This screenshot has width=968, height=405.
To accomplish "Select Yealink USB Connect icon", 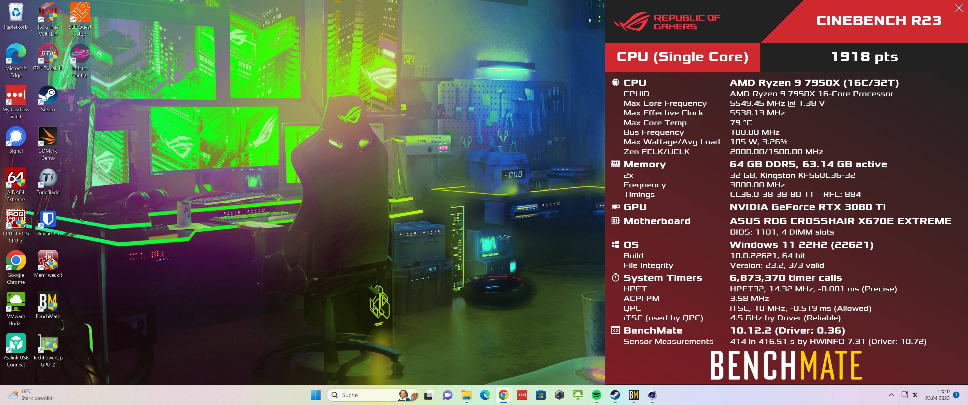I will point(16,350).
